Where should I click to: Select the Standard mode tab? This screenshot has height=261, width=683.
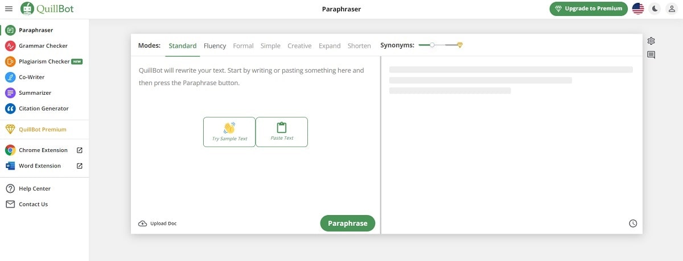tap(183, 46)
